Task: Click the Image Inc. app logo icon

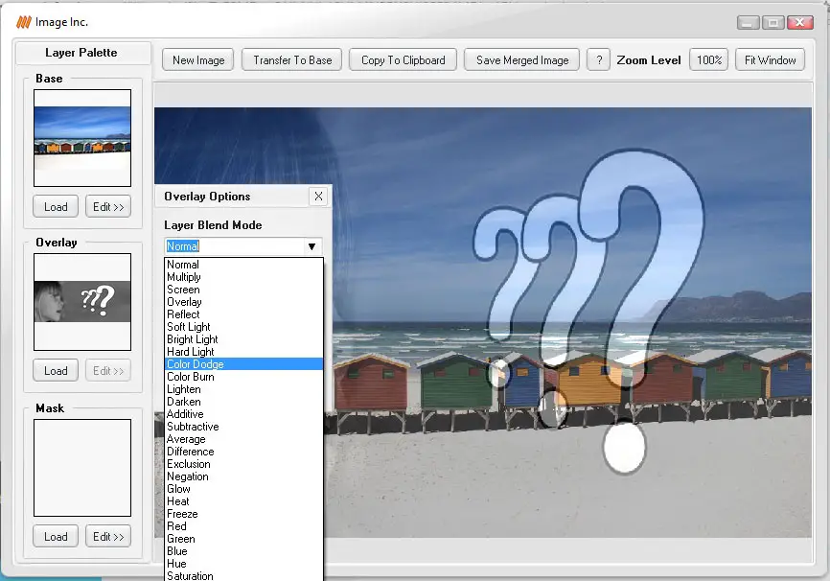Action: click(x=23, y=22)
